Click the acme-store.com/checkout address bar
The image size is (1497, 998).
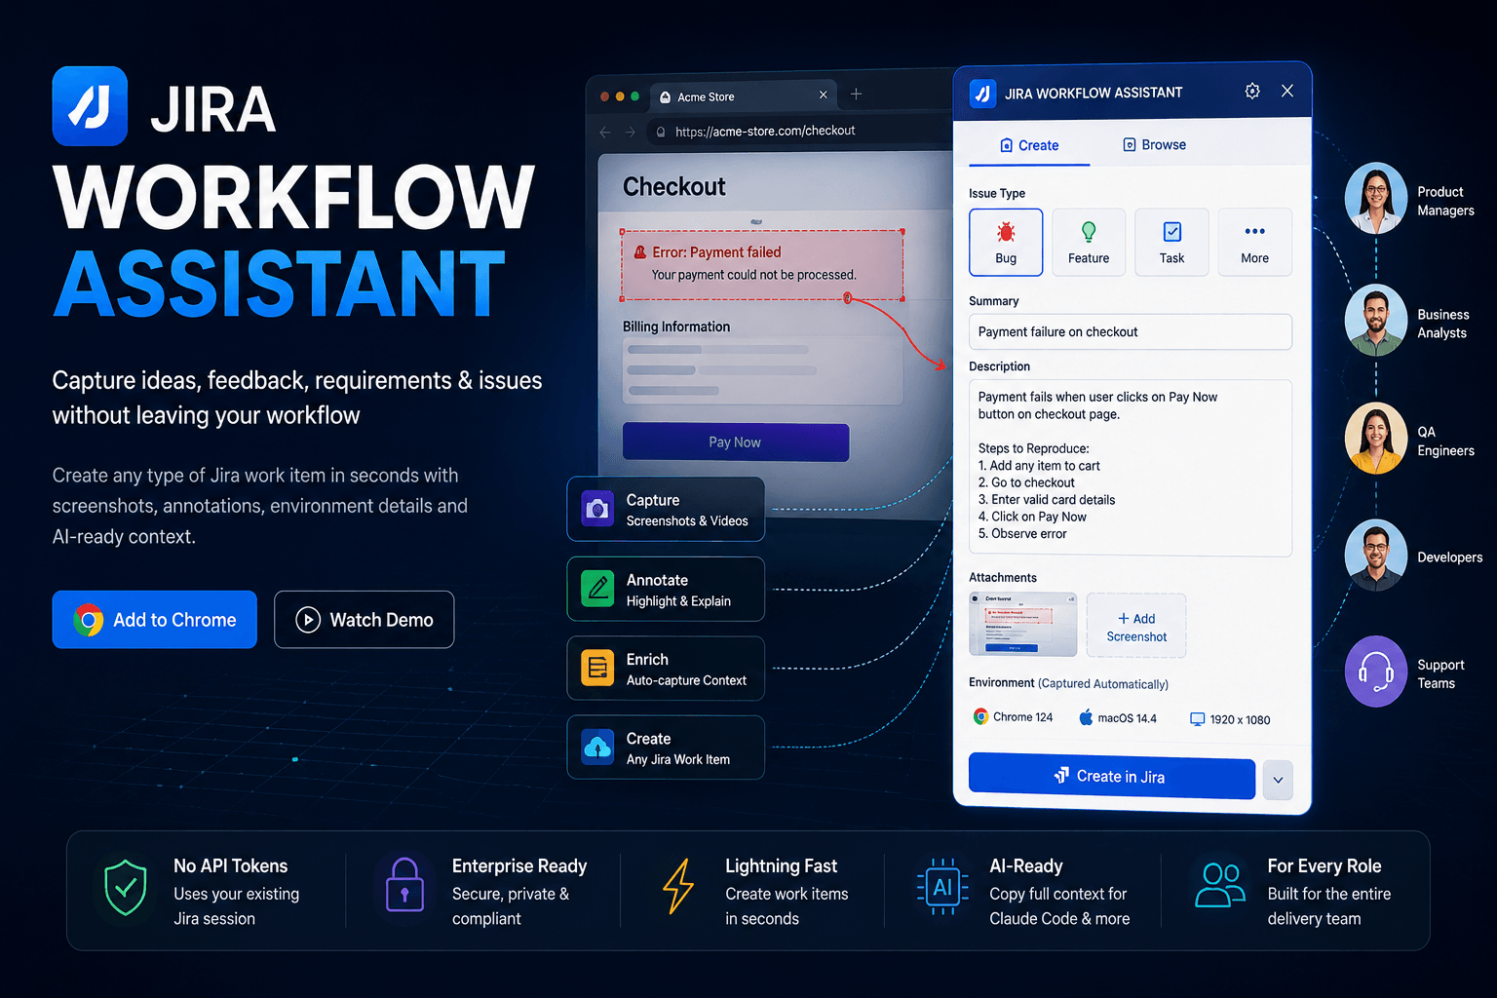[x=799, y=131]
